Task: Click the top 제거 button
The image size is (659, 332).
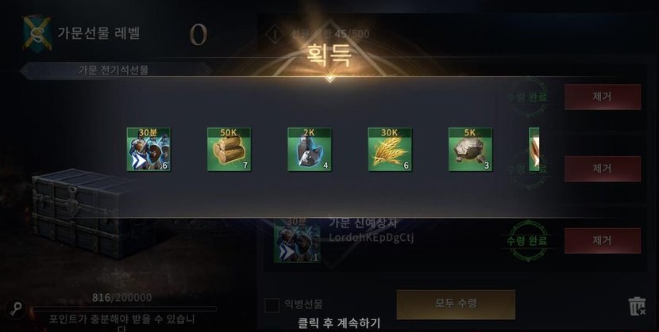Action: pos(603,97)
